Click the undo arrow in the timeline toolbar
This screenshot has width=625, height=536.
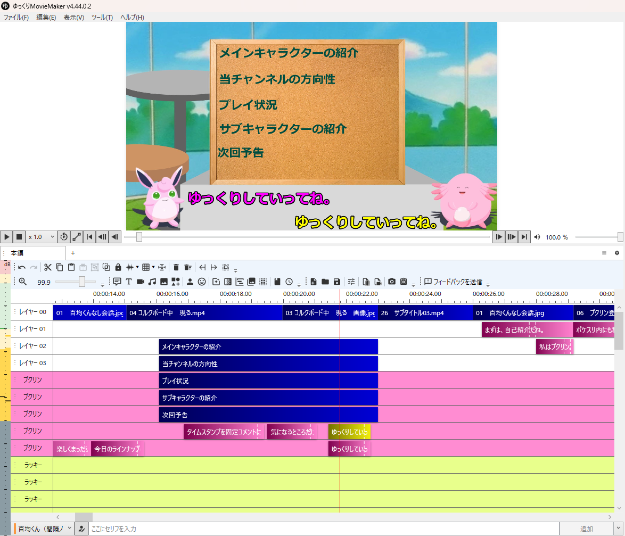coord(22,267)
